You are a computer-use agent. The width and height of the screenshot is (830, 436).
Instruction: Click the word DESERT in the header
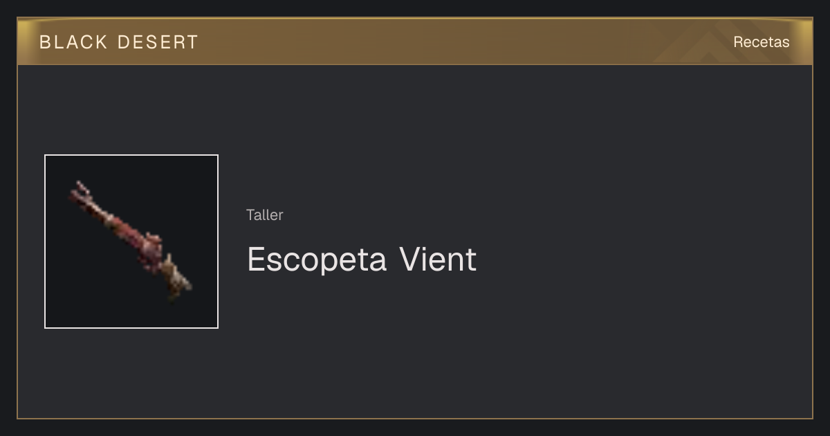(158, 42)
